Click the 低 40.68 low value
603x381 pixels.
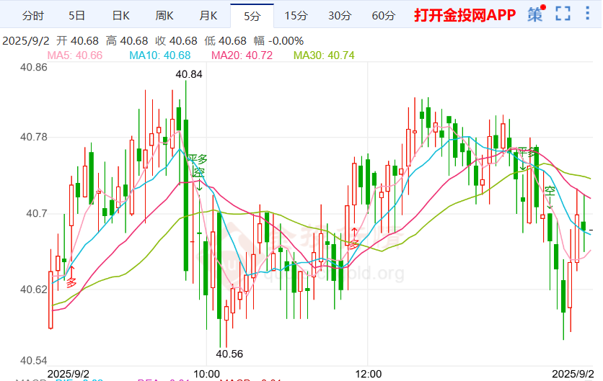[225, 41]
